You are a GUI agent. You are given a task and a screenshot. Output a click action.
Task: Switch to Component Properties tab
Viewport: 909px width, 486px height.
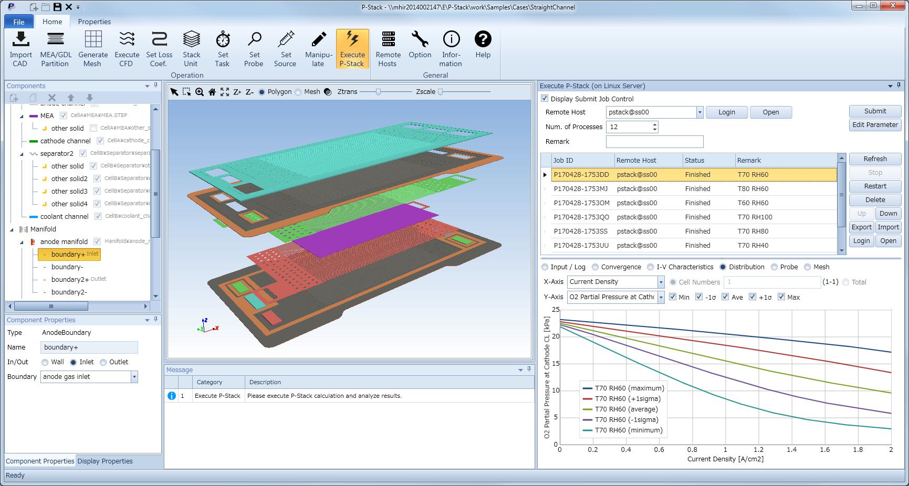pos(40,461)
